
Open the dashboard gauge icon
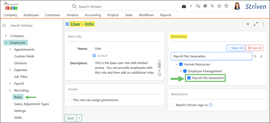point(184,6)
